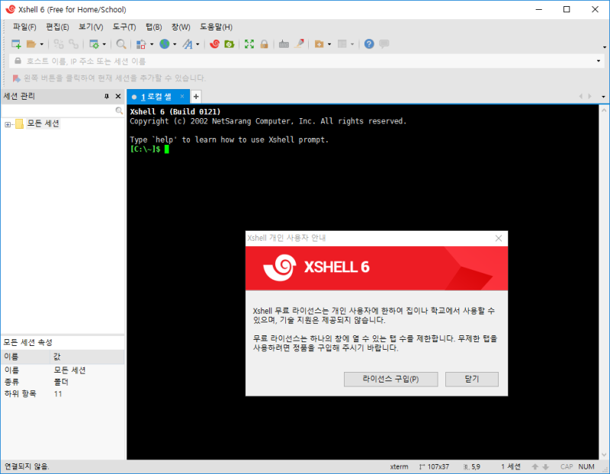The image size is (610, 474).
Task: Pin the 세션 관리 panel
Action: pos(107,96)
